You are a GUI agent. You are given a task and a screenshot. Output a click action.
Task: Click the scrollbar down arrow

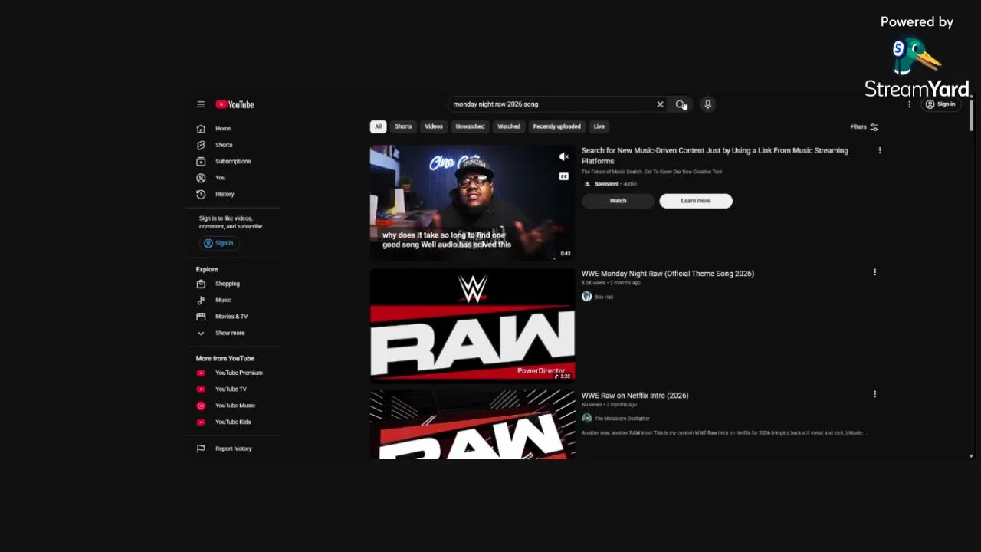[x=971, y=456]
